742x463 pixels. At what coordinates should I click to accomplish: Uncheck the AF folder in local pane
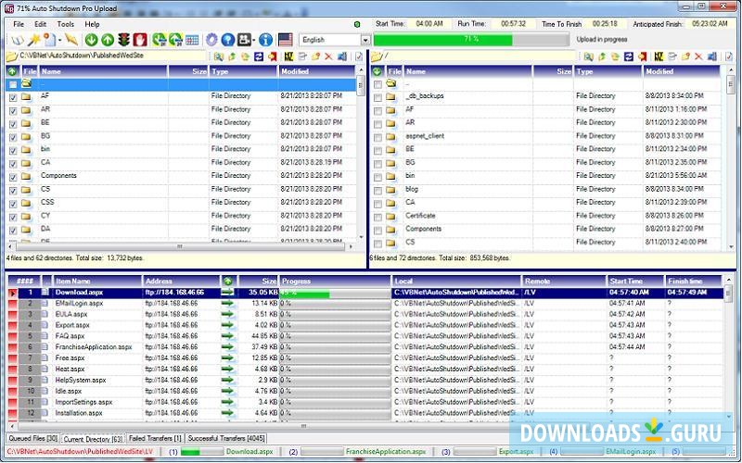coord(13,98)
